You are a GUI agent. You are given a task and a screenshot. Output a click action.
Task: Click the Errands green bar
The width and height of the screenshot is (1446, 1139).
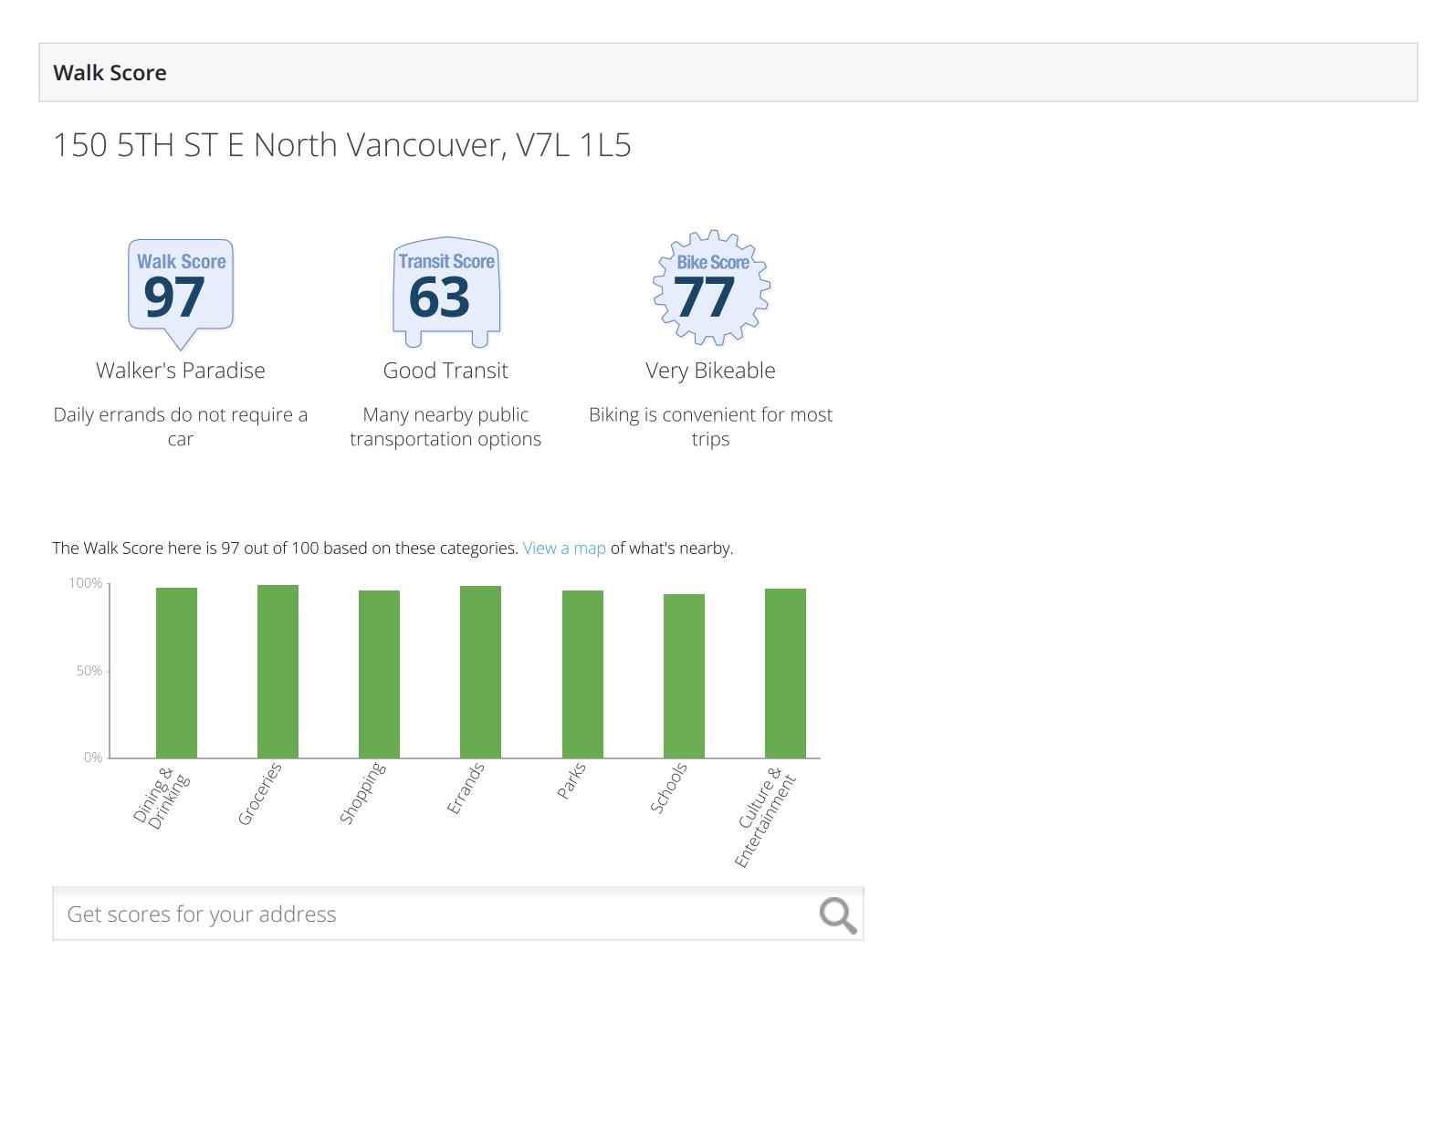click(480, 672)
